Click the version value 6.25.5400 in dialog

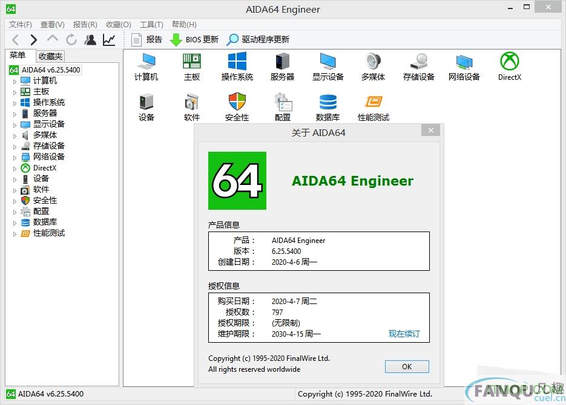[x=286, y=251]
